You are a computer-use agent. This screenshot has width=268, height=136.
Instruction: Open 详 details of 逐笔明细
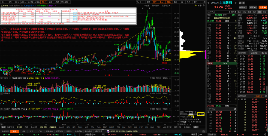tap(266, 96)
